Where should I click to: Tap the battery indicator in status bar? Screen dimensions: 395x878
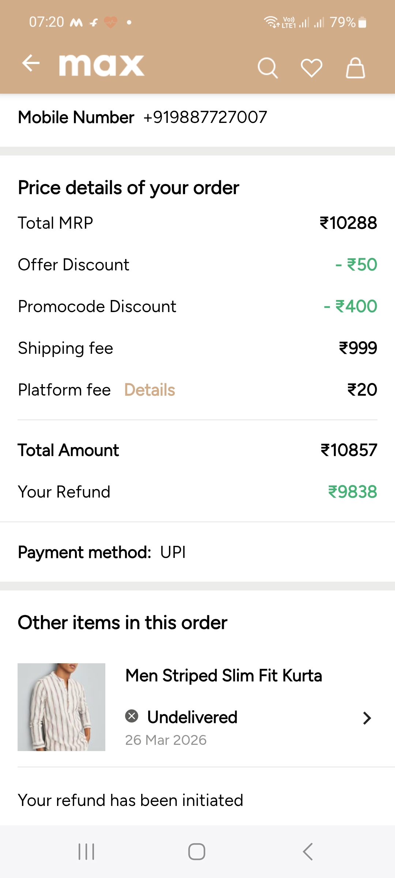(362, 23)
